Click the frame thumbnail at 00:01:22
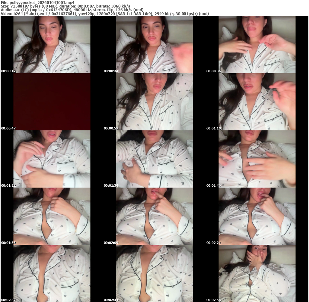The width and height of the screenshot is (309, 302). [52, 159]
